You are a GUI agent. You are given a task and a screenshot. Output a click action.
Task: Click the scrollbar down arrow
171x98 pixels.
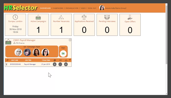point(166,94)
